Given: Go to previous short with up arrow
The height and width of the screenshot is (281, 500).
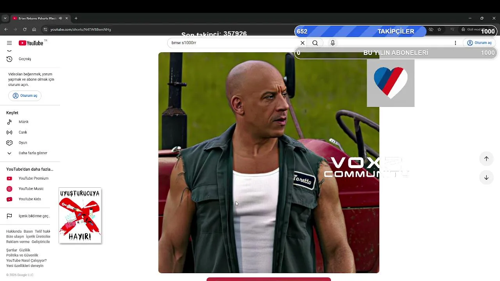Looking at the screenshot, I should pos(486,158).
